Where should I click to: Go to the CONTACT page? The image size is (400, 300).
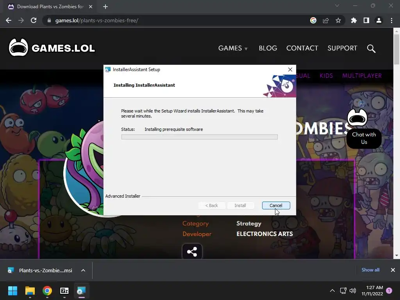302,48
